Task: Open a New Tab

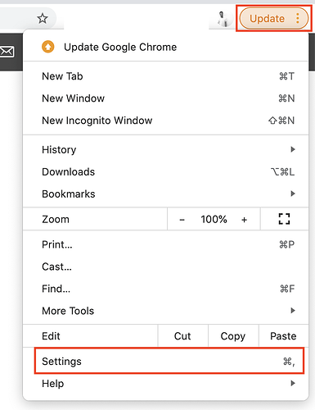Action: point(165,76)
